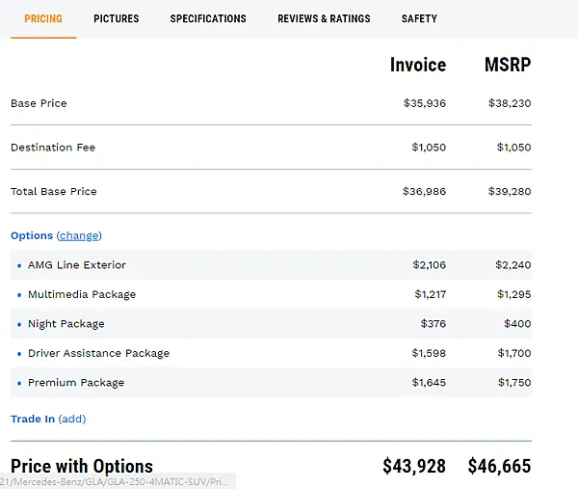Viewport: 578px width, 489px height.
Task: Select the Destination Fee label
Action: [x=53, y=148]
